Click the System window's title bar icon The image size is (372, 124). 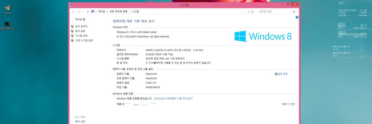point(72,5)
